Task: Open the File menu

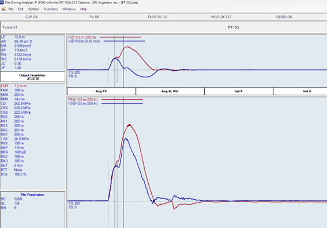Action: tap(11, 9)
